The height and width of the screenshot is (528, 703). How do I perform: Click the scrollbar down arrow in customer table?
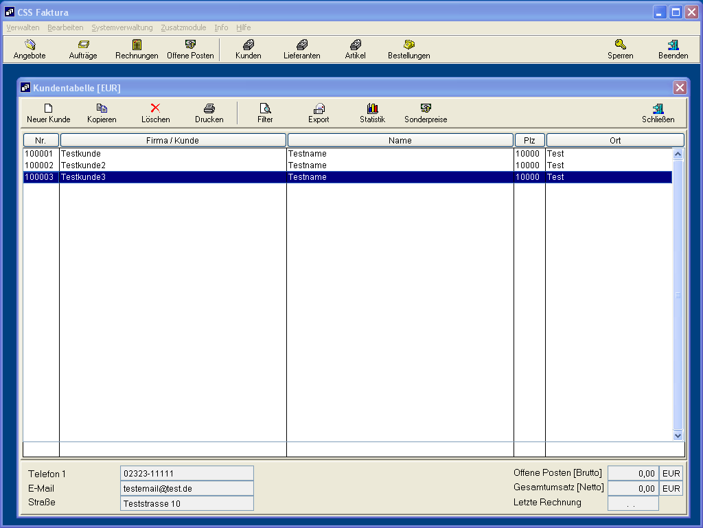(x=678, y=435)
